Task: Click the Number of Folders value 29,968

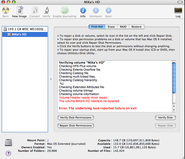Action: pyautogui.click(x=52, y=151)
